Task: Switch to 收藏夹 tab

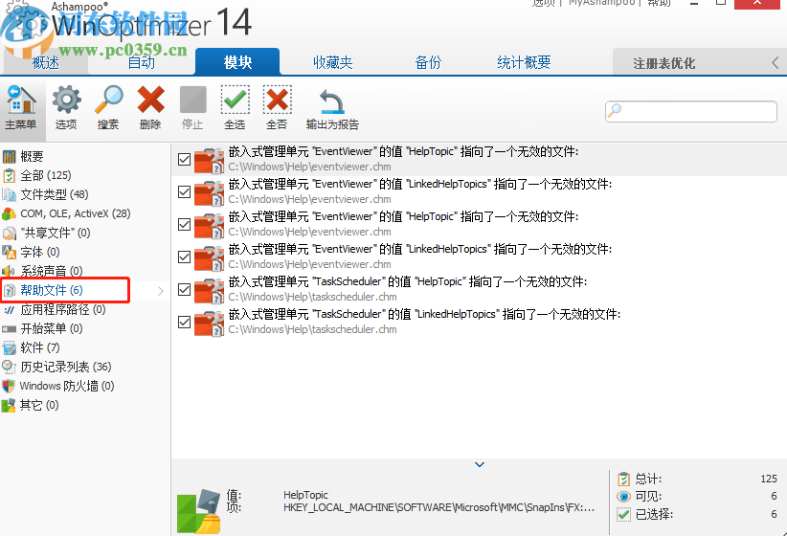Action: pyautogui.click(x=333, y=63)
